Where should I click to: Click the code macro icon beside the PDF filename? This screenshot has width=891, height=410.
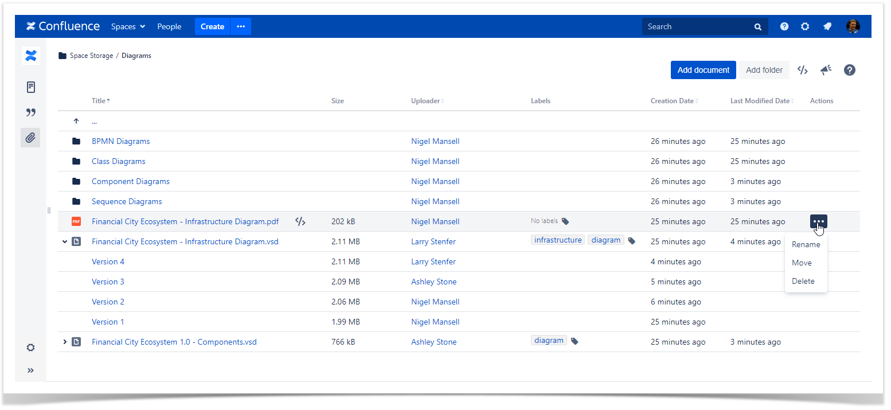(x=300, y=221)
